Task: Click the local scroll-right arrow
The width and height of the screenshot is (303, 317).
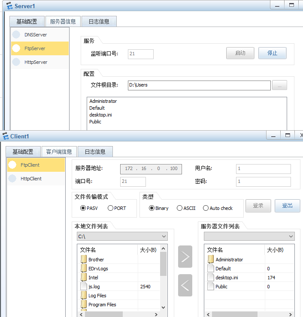Action: pyautogui.click(x=156, y=314)
